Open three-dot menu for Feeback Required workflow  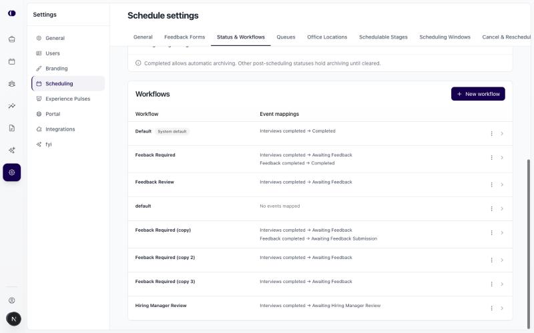(x=491, y=158)
